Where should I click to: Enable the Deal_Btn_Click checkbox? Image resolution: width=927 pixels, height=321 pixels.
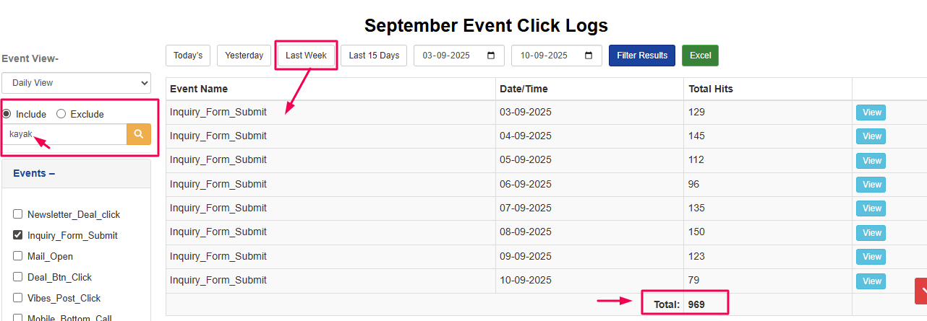(x=18, y=277)
